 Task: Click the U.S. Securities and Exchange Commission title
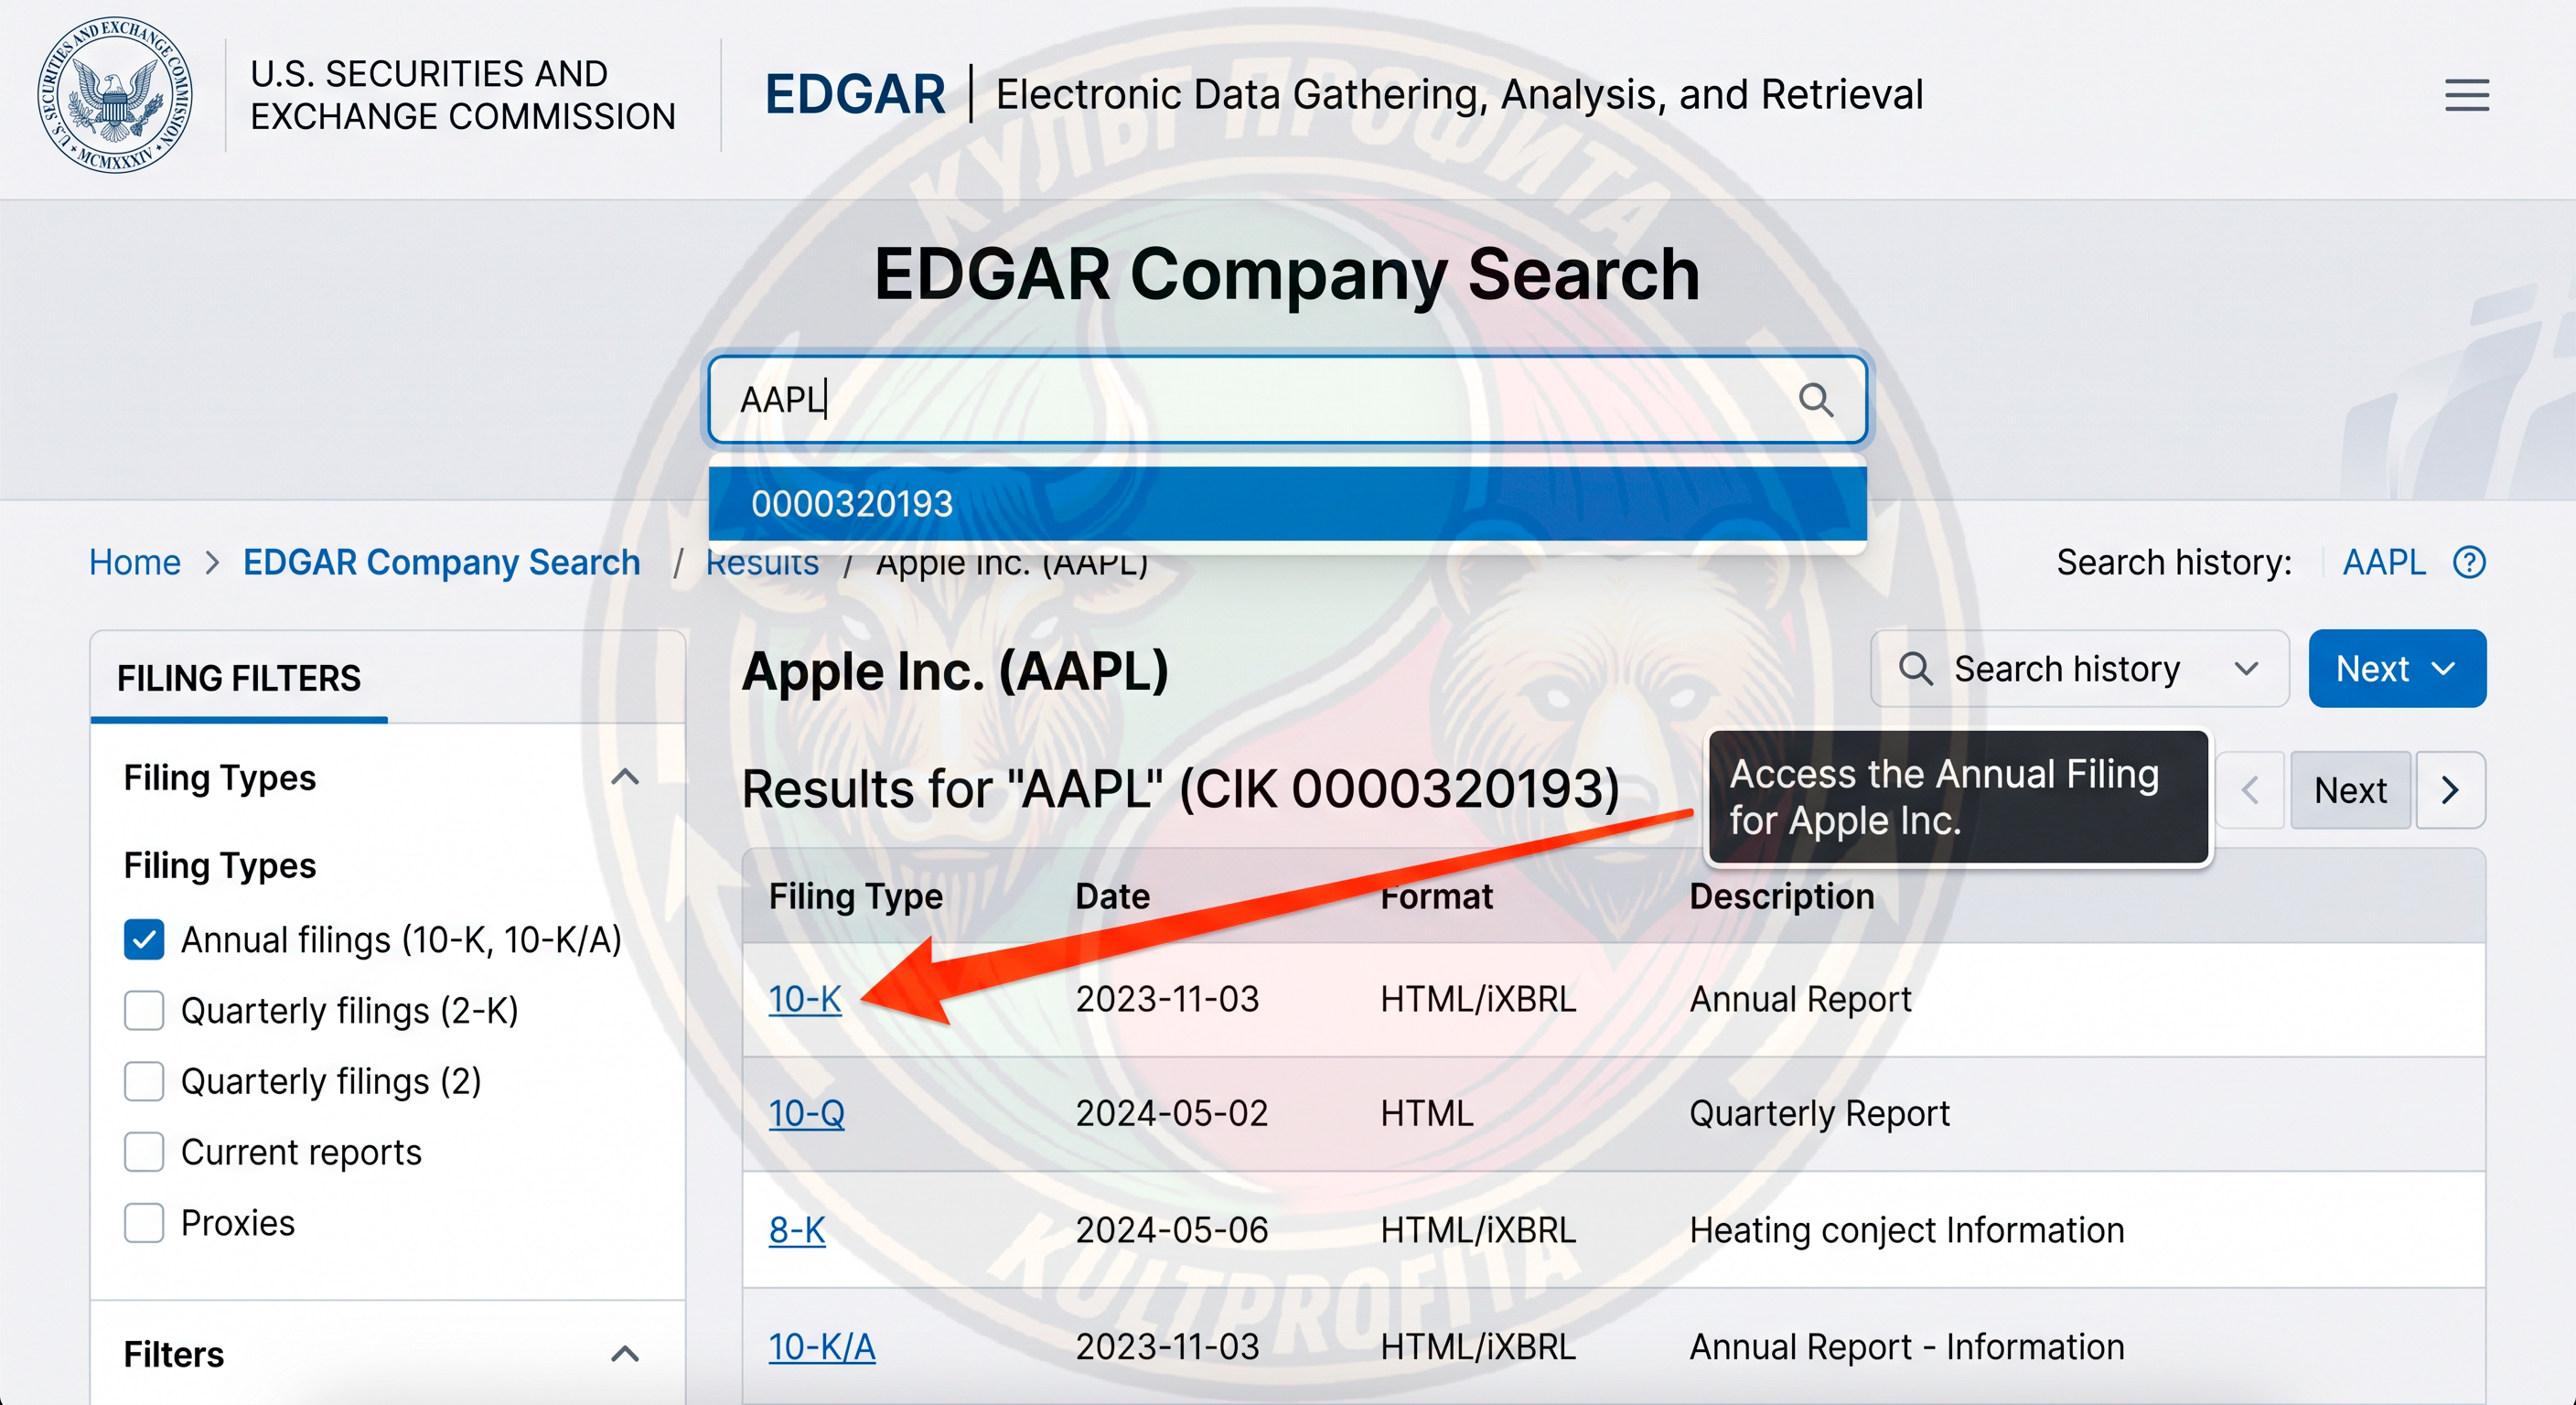pyautogui.click(x=463, y=95)
